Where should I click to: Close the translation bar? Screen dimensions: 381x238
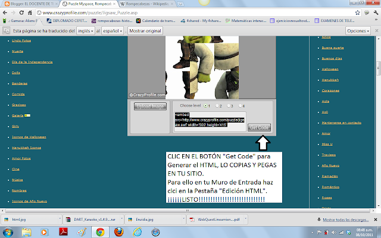(377, 30)
